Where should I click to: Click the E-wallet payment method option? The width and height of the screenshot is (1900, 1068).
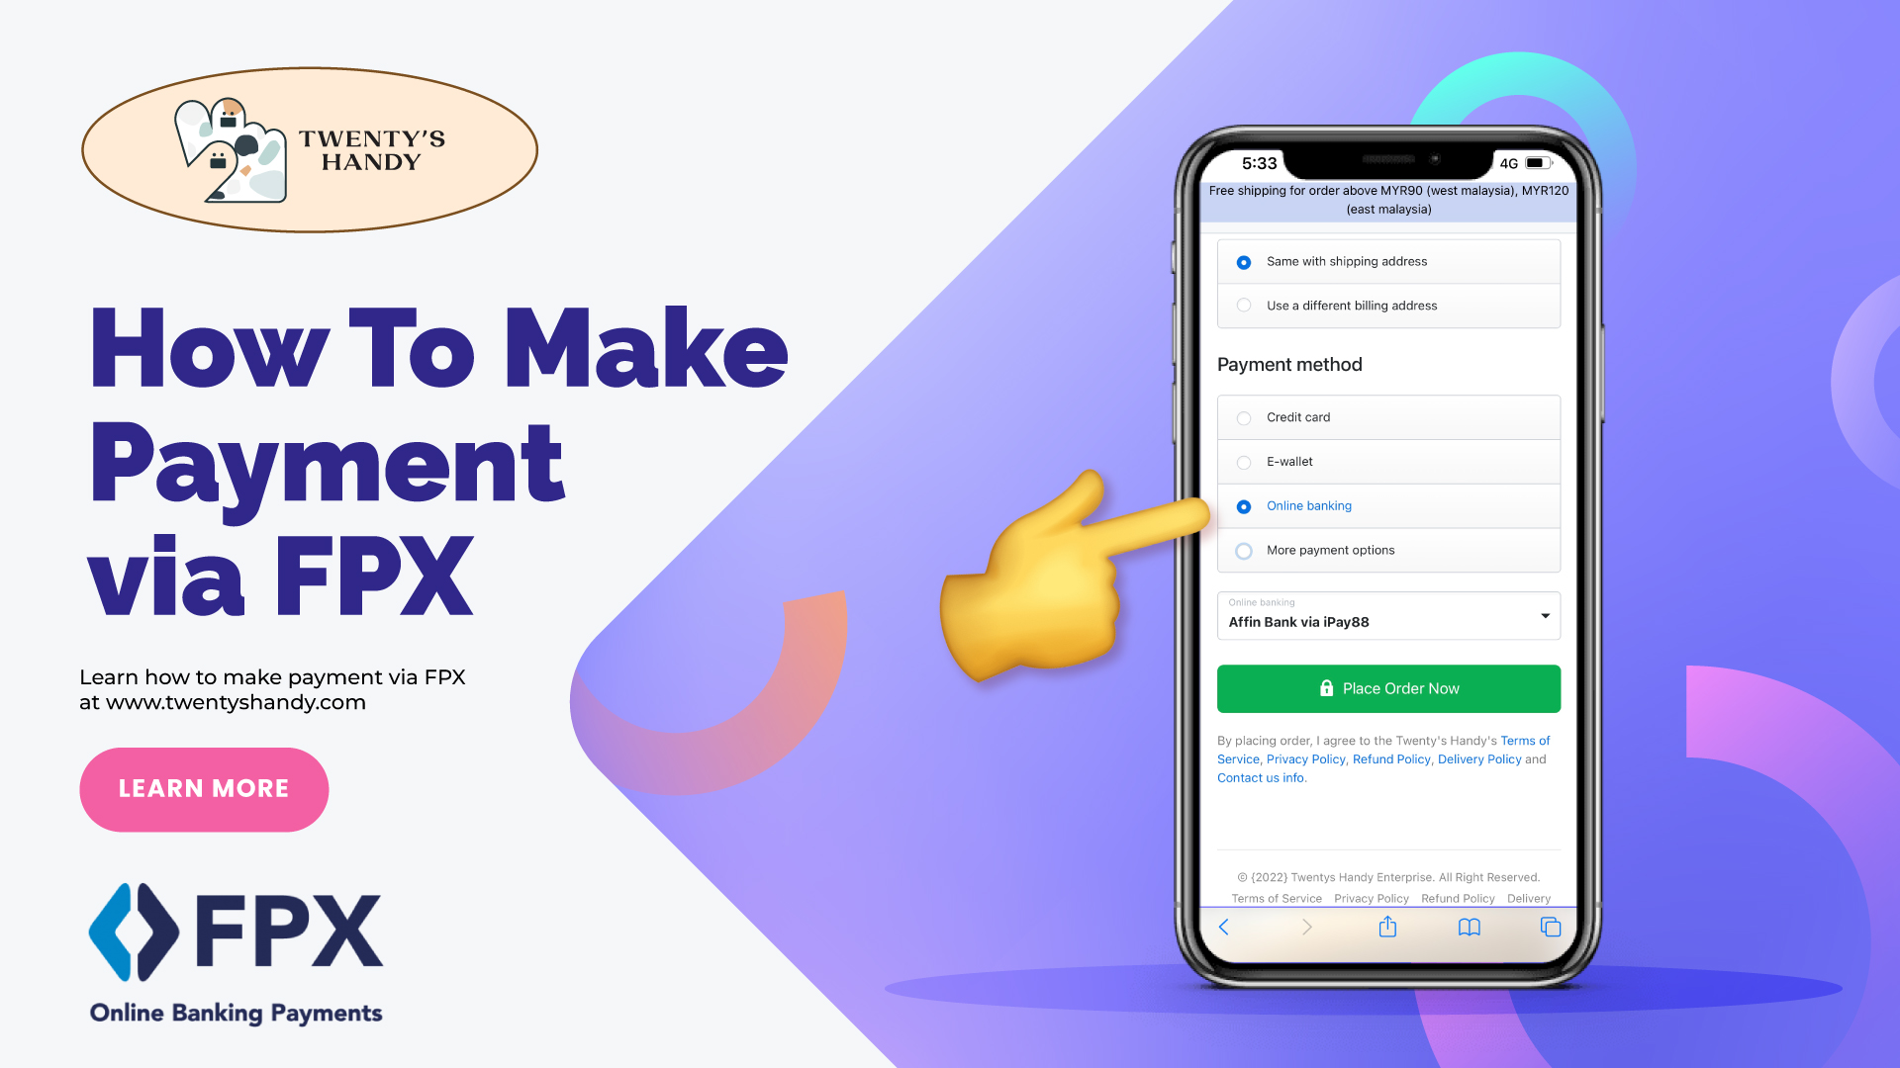1244,460
